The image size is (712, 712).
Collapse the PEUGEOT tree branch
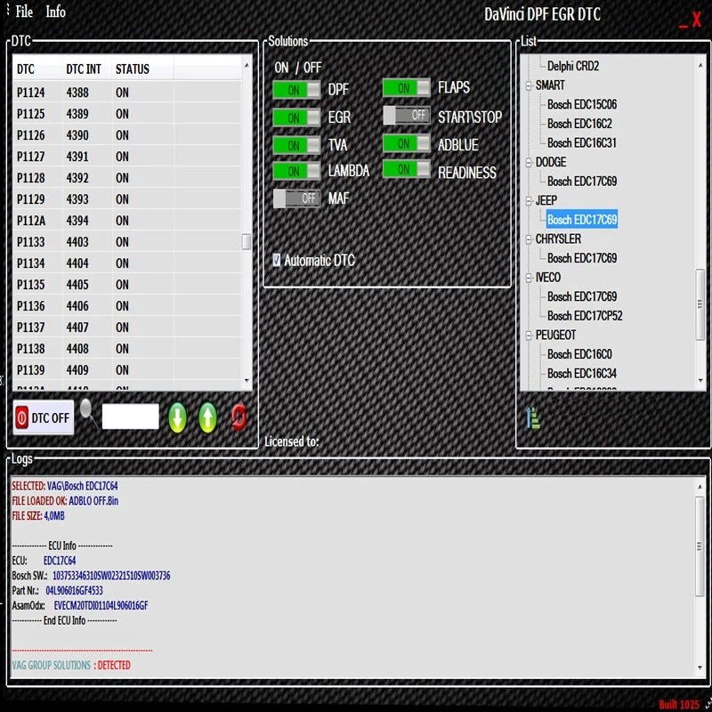[x=527, y=335]
